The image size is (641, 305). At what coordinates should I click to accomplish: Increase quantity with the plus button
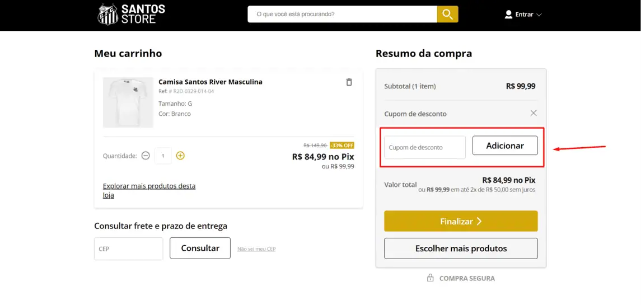(x=180, y=156)
